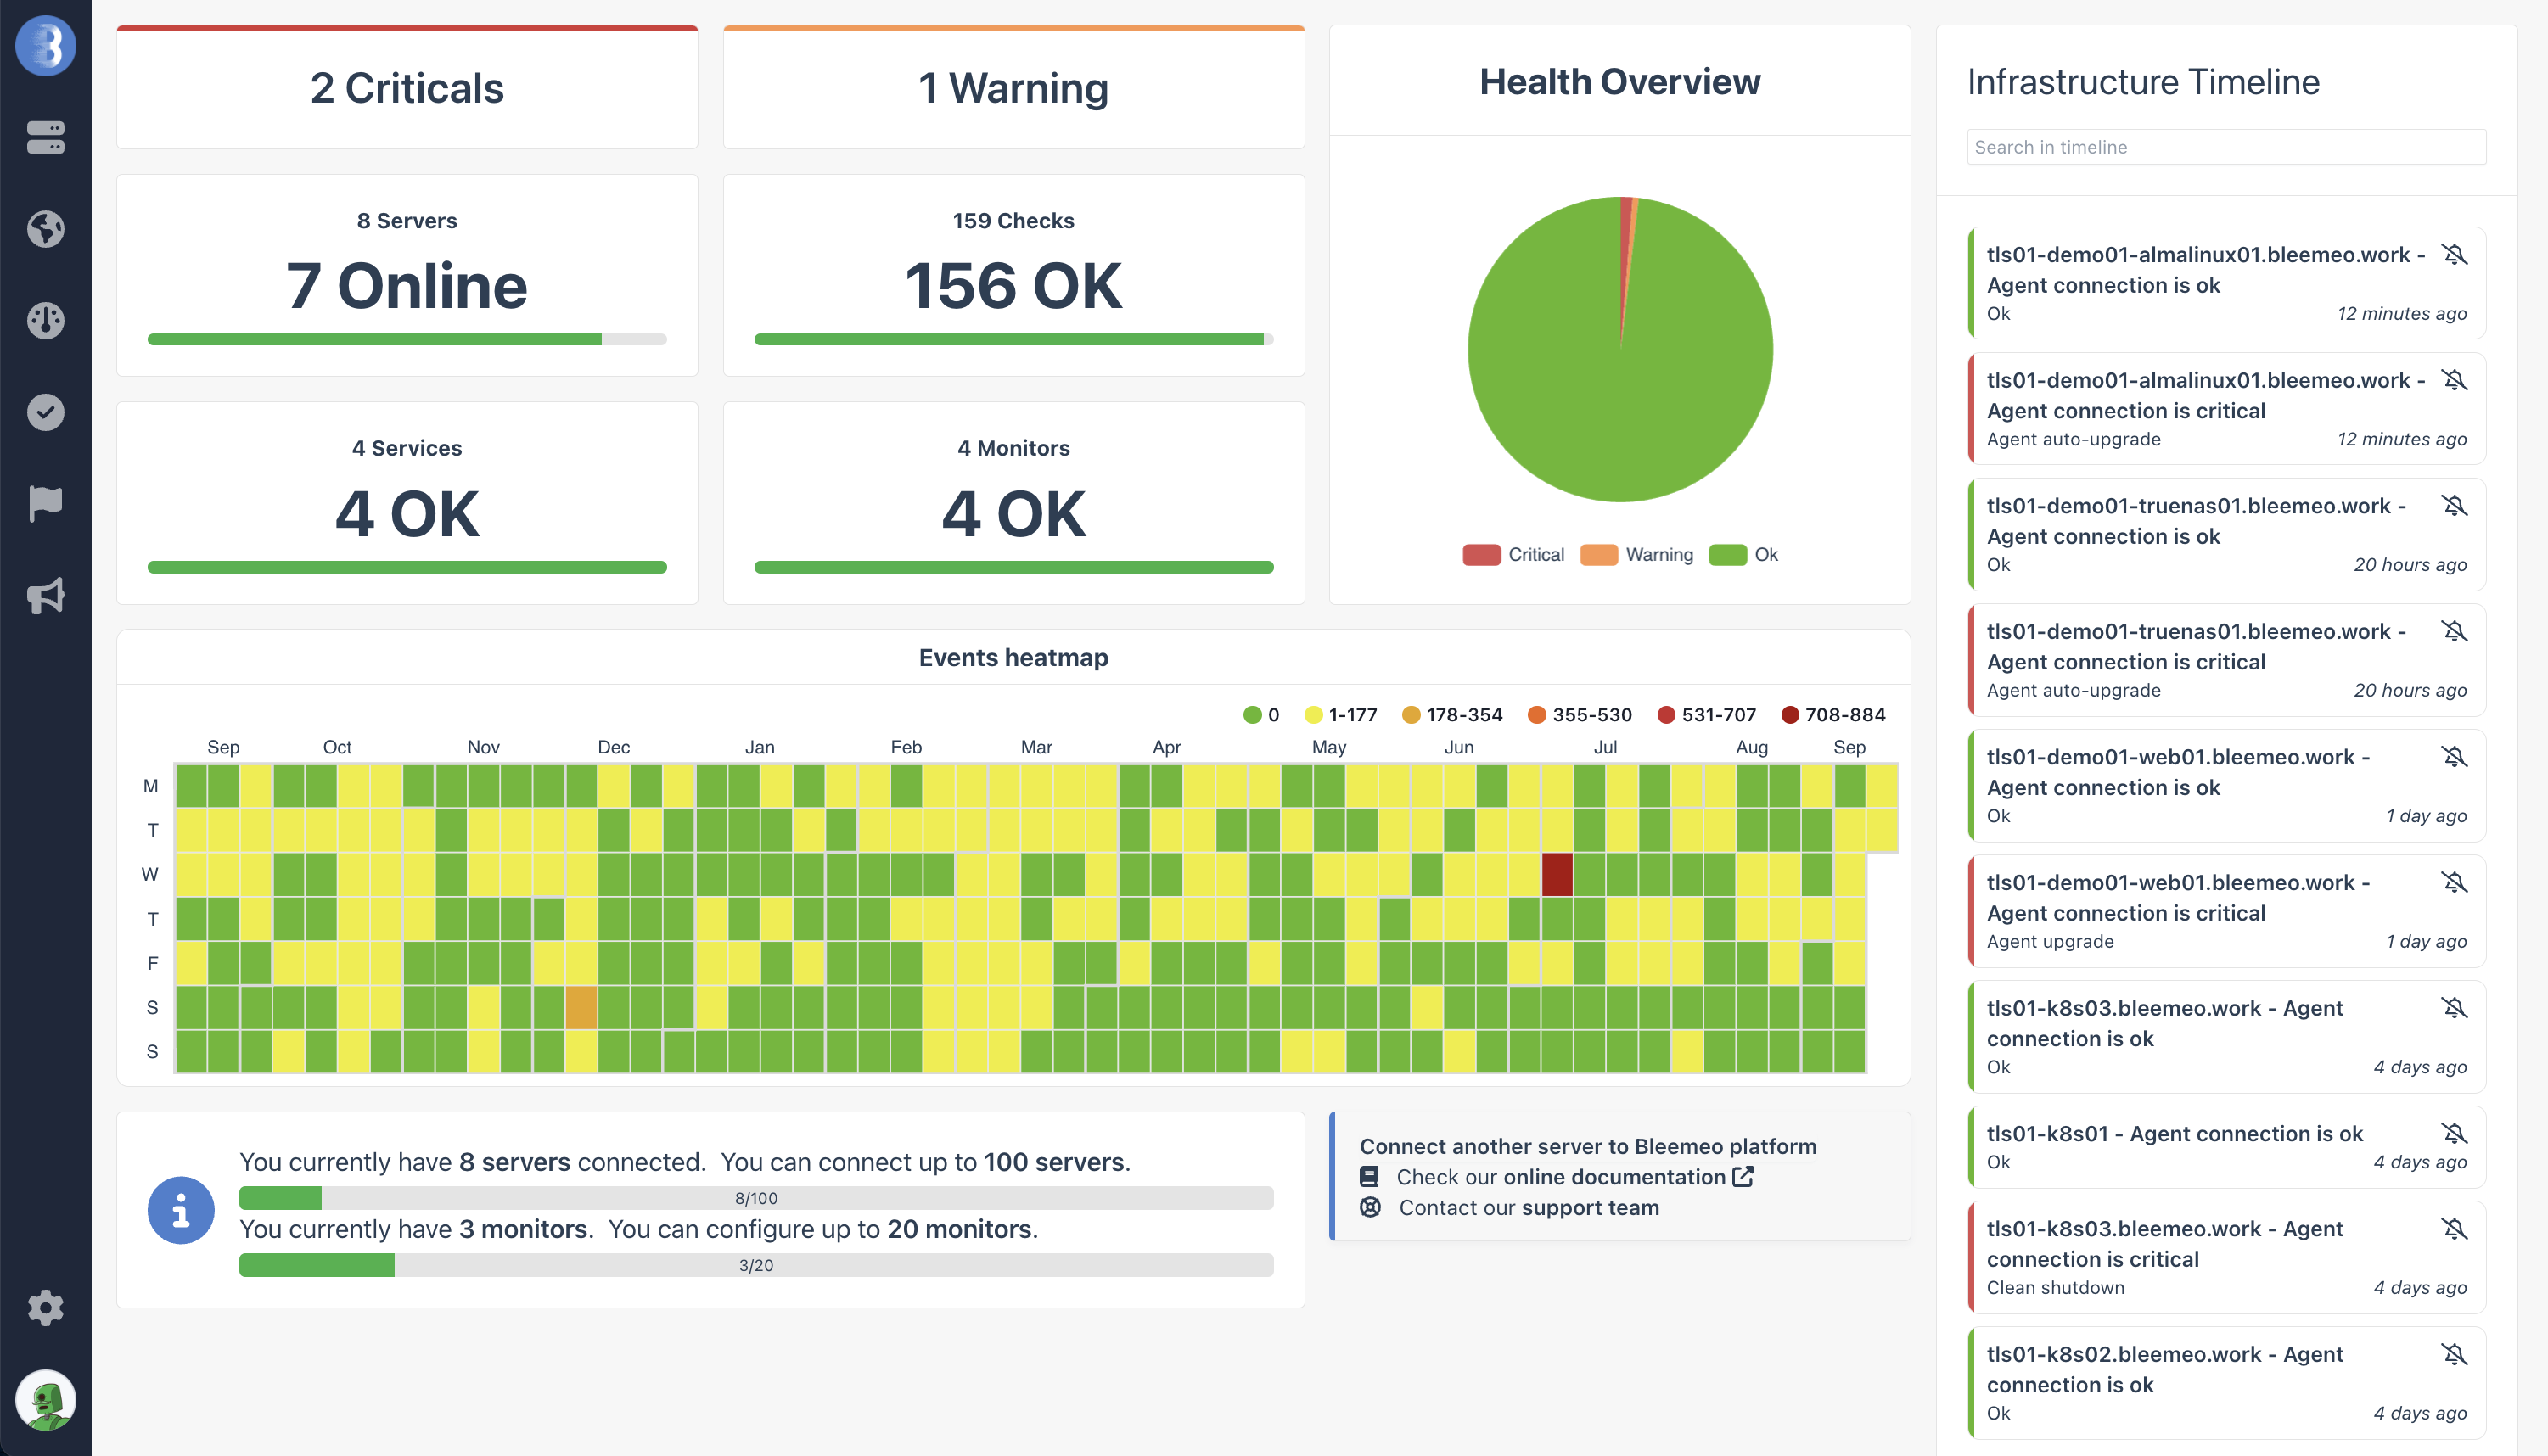The image size is (2548, 1456).
Task: Open the 4 Services card
Action: click(x=407, y=503)
